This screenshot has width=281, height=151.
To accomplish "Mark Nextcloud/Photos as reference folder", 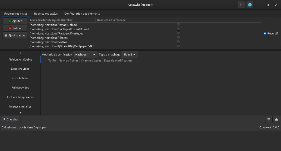I will point(178,38).
